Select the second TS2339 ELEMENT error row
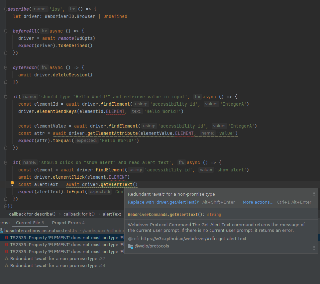Screen dimensions: 320x284 pyautogui.click(x=62, y=244)
